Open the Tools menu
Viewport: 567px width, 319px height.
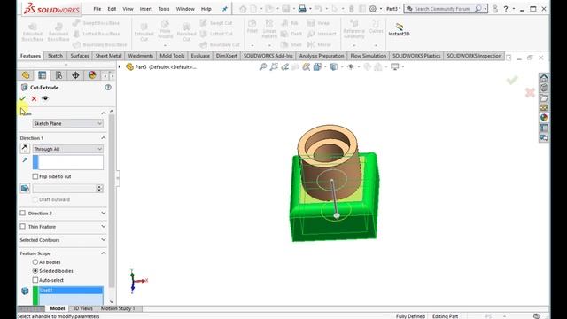click(164, 9)
